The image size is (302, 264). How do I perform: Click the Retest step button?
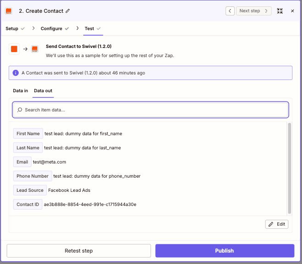coord(79,251)
